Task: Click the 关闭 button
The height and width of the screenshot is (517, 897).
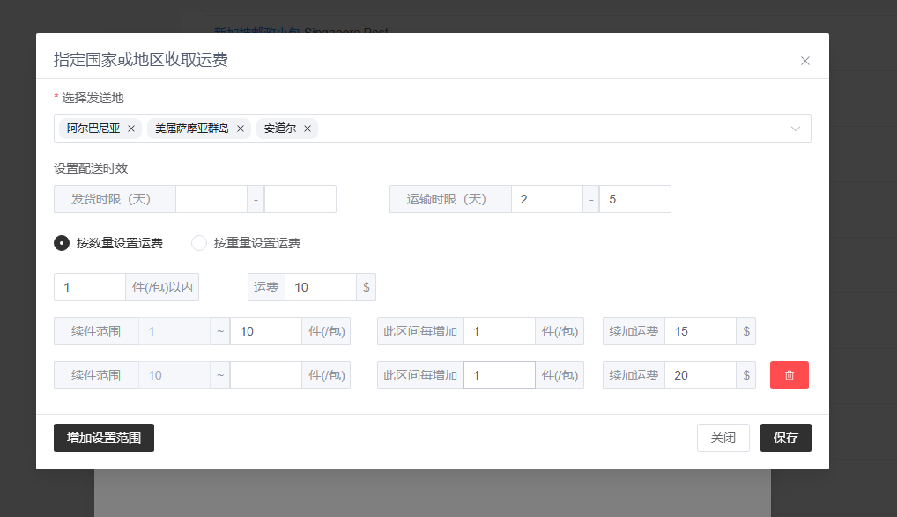Action: pos(723,438)
